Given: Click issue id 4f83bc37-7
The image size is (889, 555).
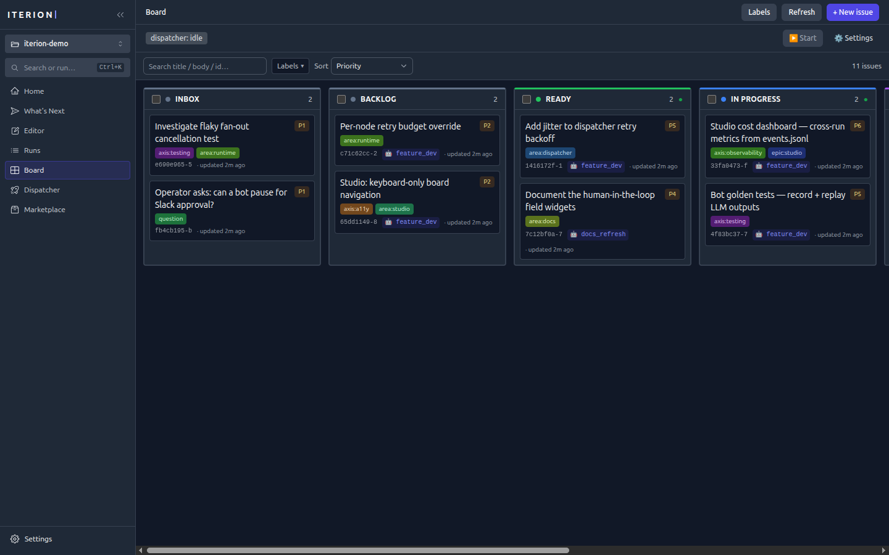Looking at the screenshot, I should tap(729, 234).
